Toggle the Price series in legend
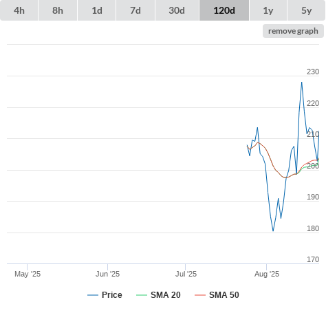 click(112, 295)
